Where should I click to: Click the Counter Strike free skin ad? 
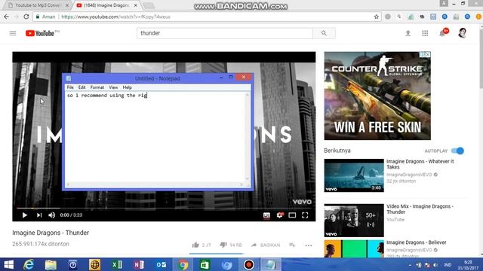click(377, 96)
